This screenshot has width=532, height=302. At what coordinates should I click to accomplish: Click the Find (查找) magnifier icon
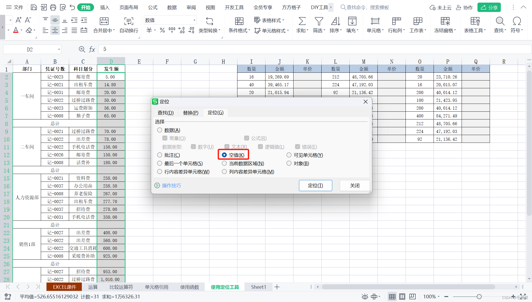click(x=500, y=21)
